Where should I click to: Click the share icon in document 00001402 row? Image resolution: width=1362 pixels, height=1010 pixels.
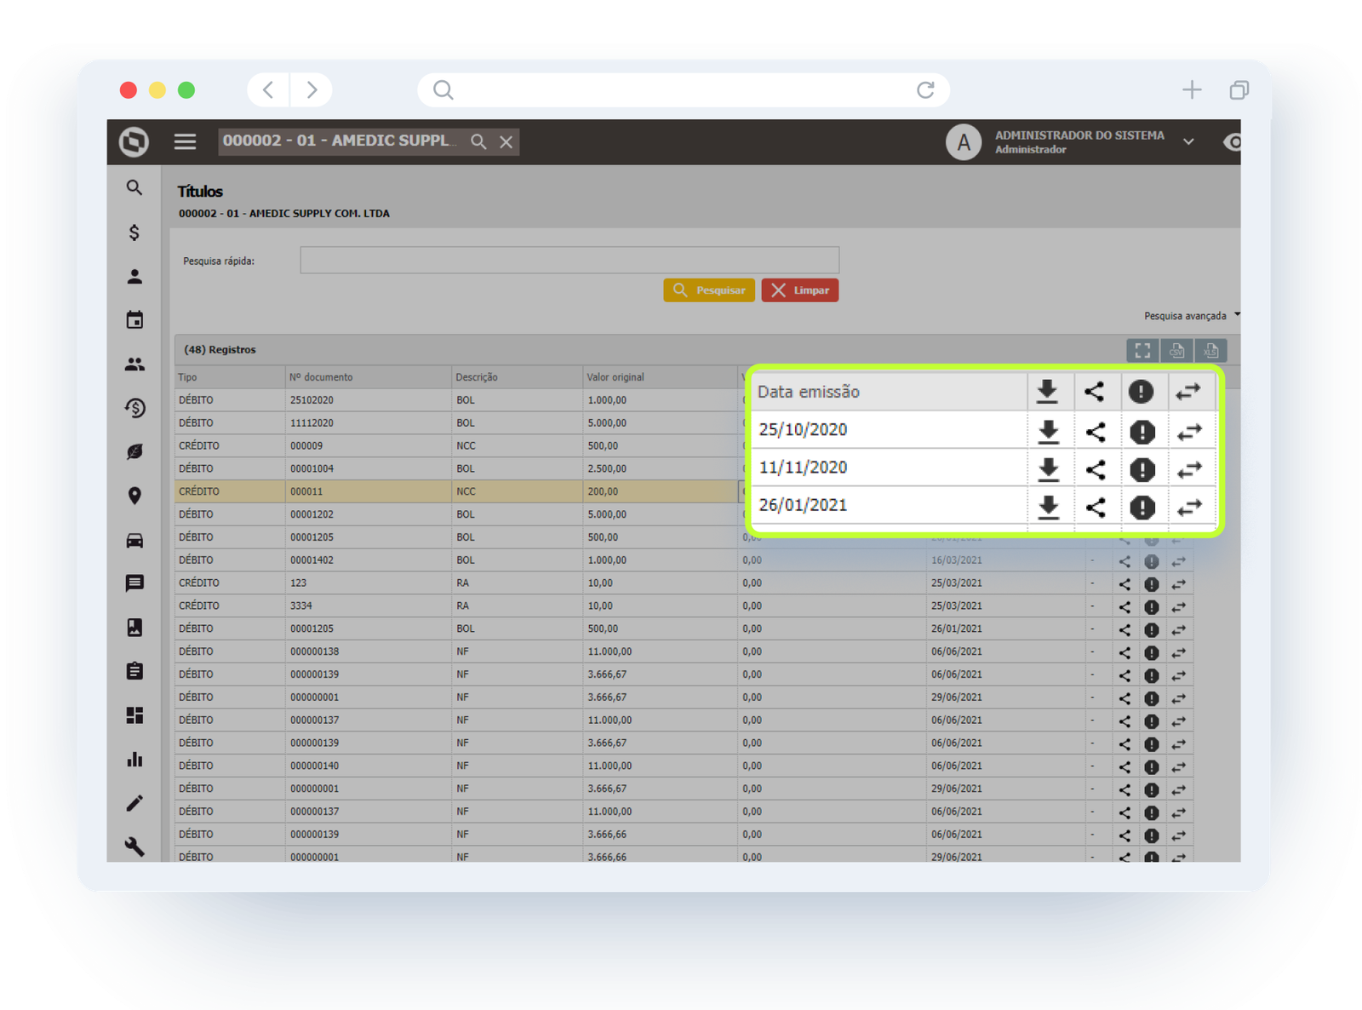(x=1125, y=561)
